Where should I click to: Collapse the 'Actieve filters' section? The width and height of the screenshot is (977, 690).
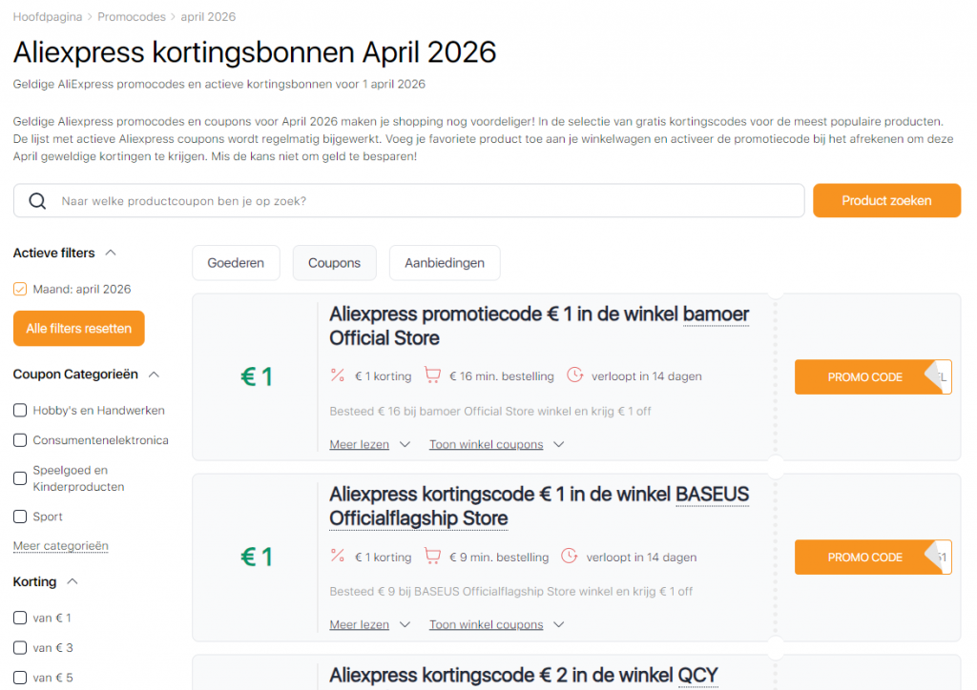tap(110, 253)
